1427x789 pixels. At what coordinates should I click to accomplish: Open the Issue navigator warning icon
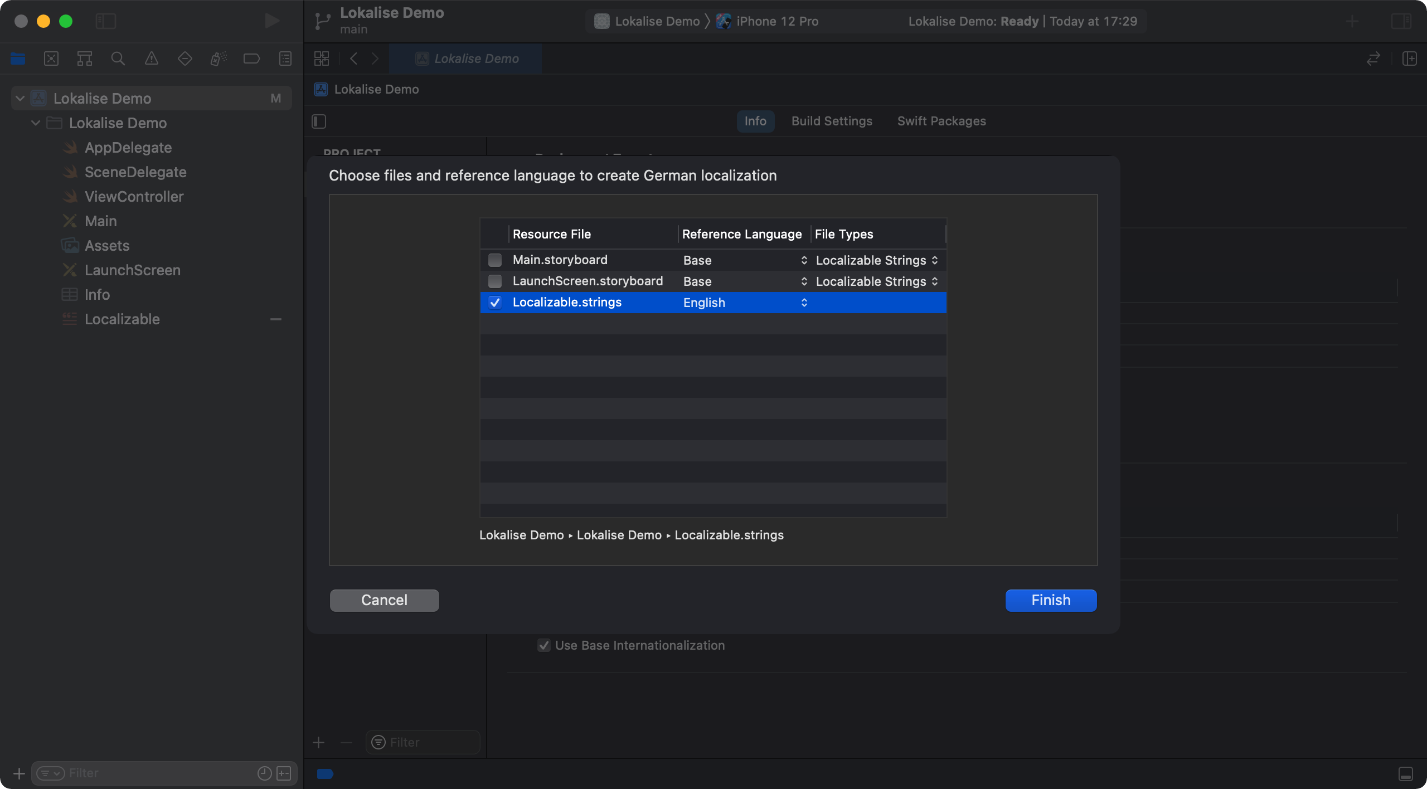click(x=152, y=59)
